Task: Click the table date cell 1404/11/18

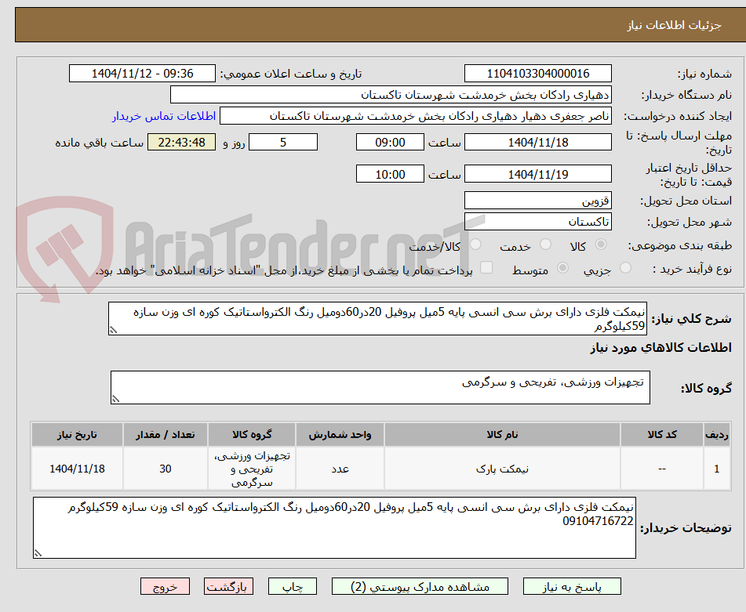Action: pos(77,469)
